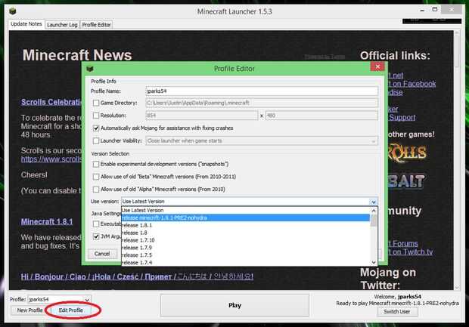Uncheck automatic Mojang crash assistance
Image resolution: width=469 pixels, height=327 pixels.
96,128
